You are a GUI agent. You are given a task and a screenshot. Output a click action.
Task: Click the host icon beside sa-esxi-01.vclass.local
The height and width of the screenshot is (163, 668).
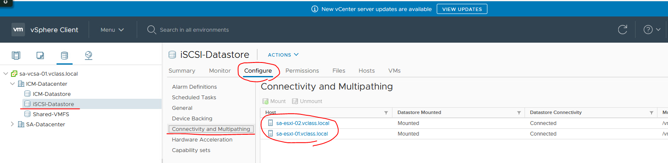(270, 133)
